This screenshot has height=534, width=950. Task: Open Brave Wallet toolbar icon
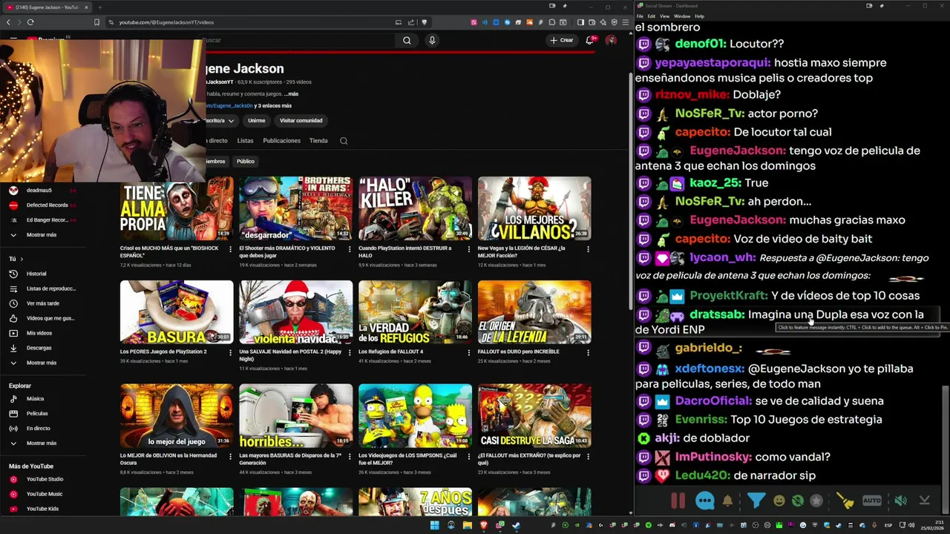point(592,22)
